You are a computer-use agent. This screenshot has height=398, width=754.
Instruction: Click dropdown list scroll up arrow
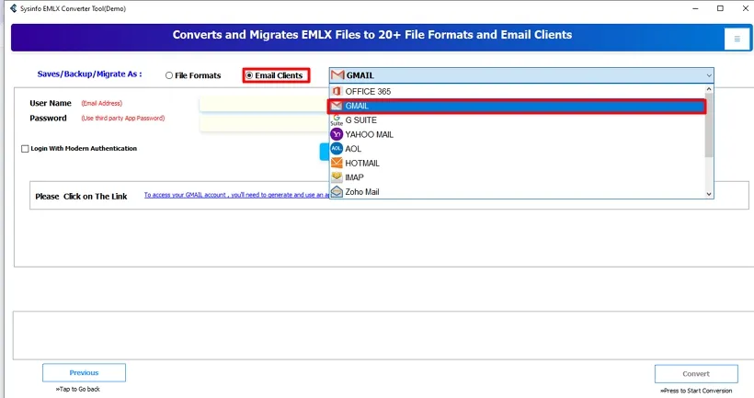pyautogui.click(x=709, y=89)
